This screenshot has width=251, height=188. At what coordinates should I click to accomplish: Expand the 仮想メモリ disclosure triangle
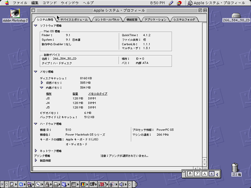point(42,83)
